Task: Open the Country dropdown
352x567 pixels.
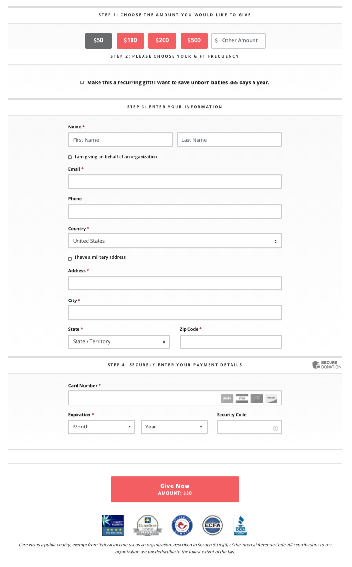Action: point(175,241)
